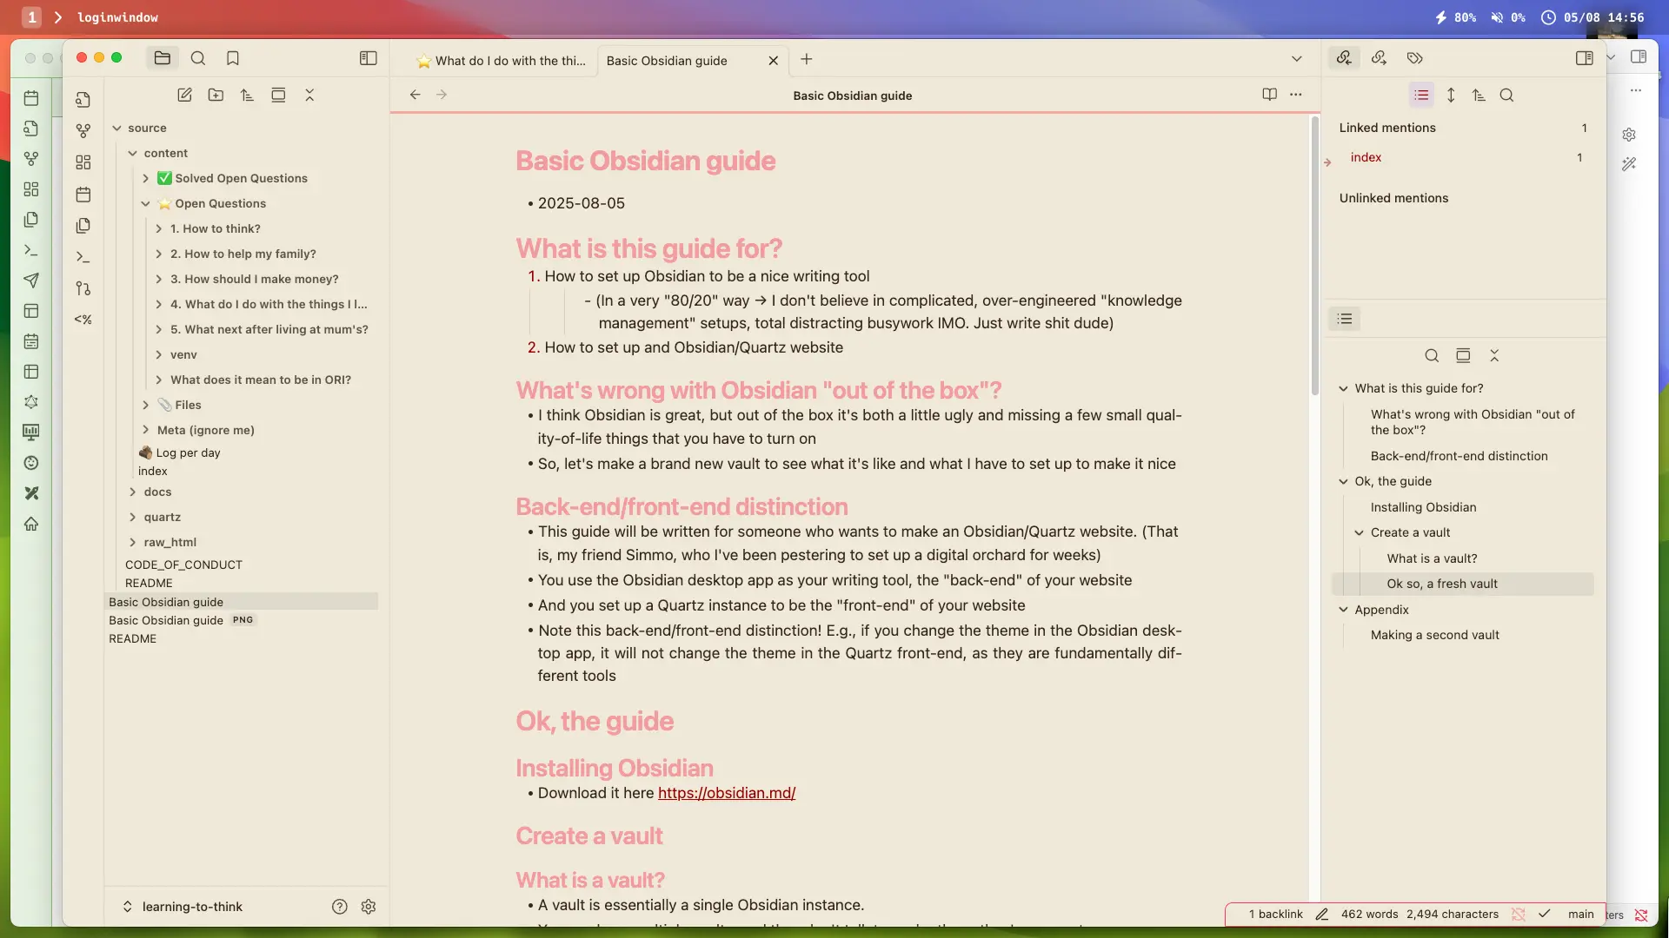Open search in left sidebar
Image resolution: width=1669 pixels, height=938 pixels.
point(198,58)
